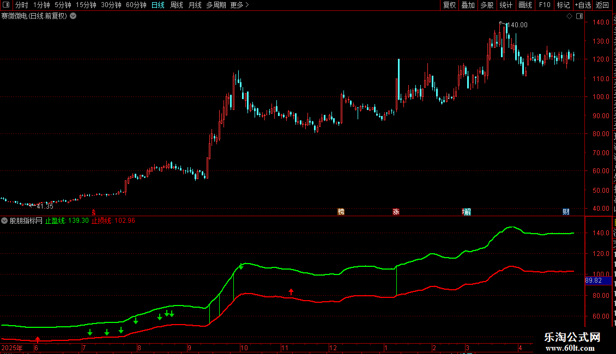Switch to 分时 intraday view
Screen dimensions: 616x354
(22, 5)
